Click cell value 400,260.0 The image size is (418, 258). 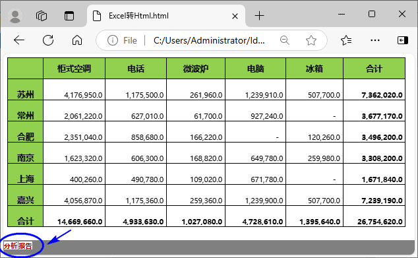pyautogui.click(x=86, y=179)
